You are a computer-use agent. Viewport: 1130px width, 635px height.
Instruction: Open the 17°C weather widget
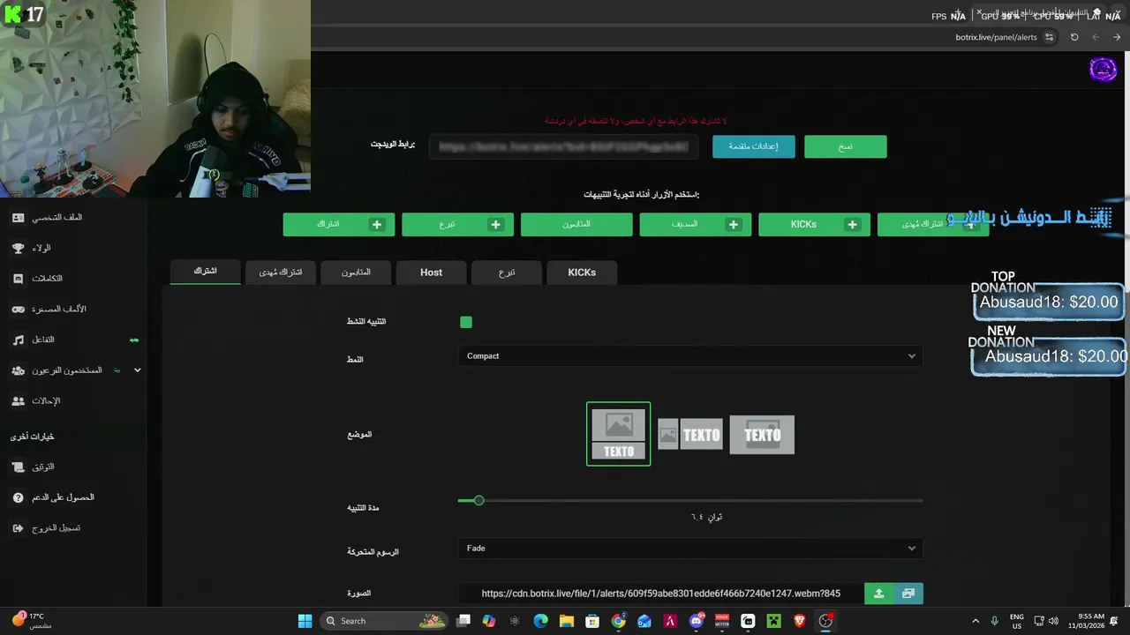pos(32,621)
